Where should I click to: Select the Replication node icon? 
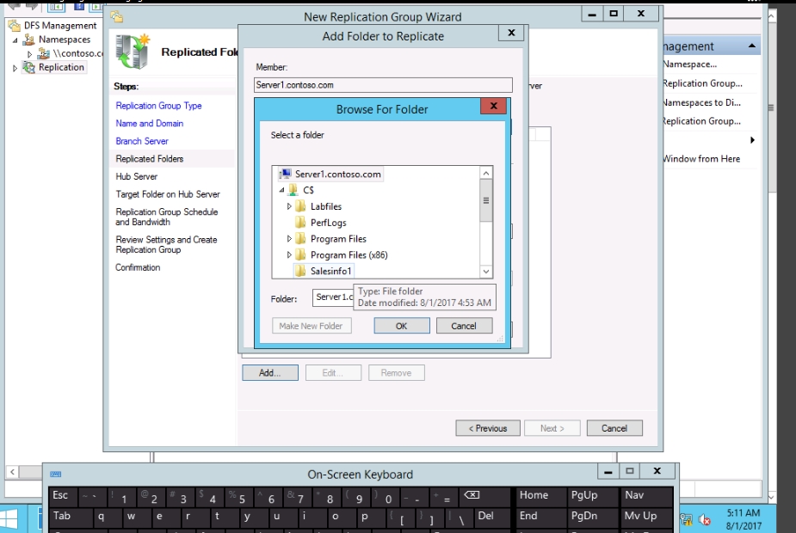tap(29, 67)
